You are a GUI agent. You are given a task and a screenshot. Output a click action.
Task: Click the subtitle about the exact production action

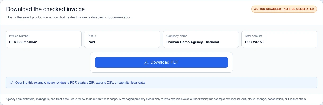click(69, 17)
